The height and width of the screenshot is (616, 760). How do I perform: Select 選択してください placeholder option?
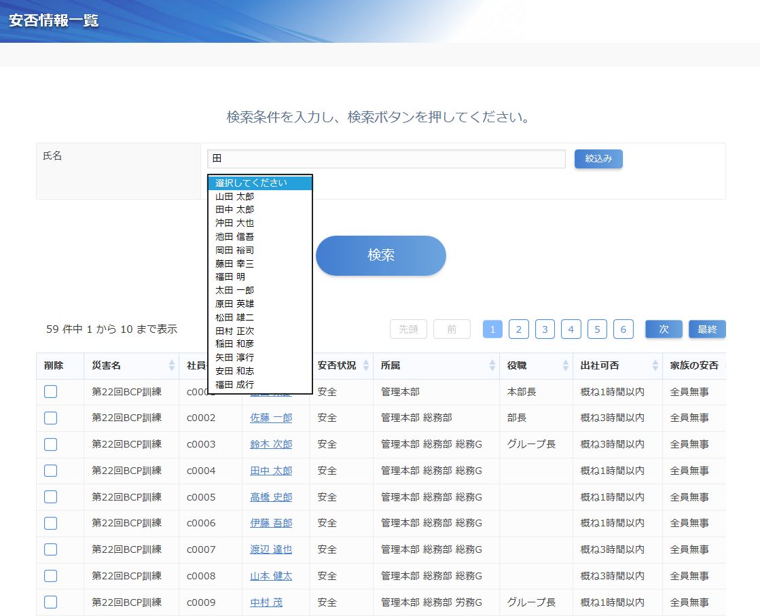251,183
